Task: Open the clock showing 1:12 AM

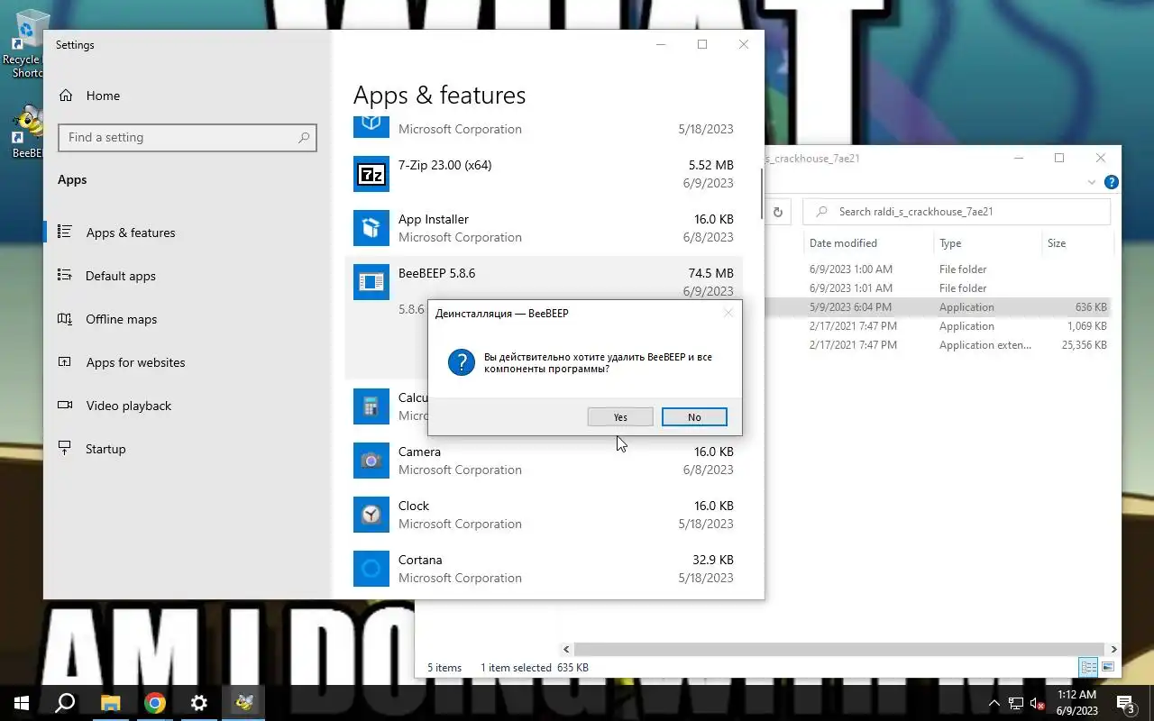Action: [x=1076, y=703]
